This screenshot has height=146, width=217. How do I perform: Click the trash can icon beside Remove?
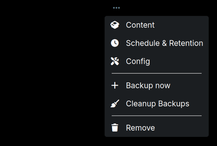click(x=115, y=128)
